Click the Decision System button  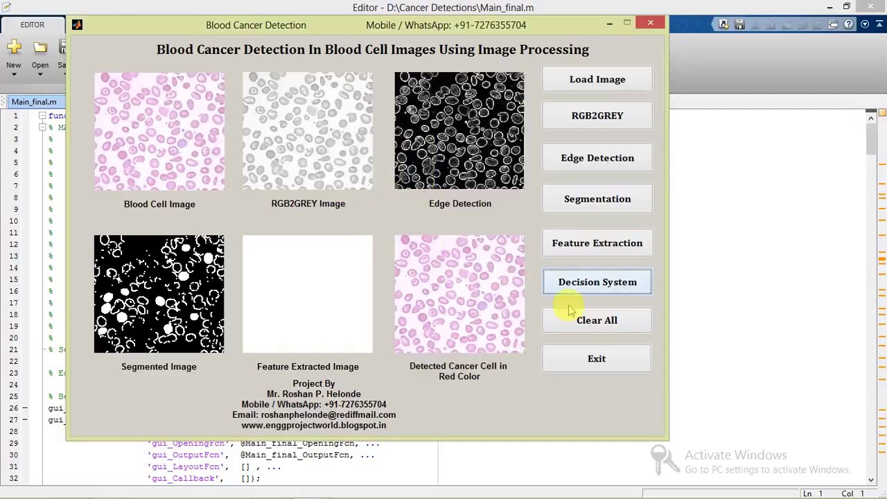tap(597, 282)
